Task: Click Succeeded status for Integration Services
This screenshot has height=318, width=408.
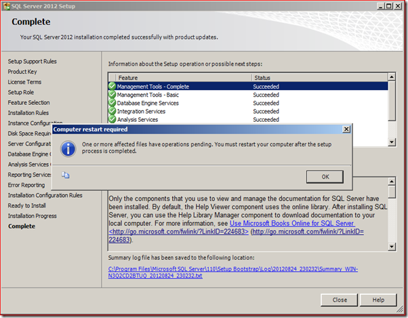Action: (x=266, y=111)
